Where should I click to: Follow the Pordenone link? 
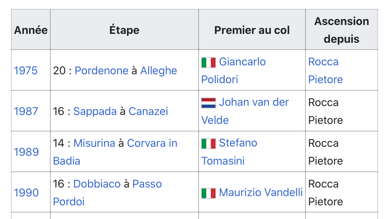click(101, 71)
